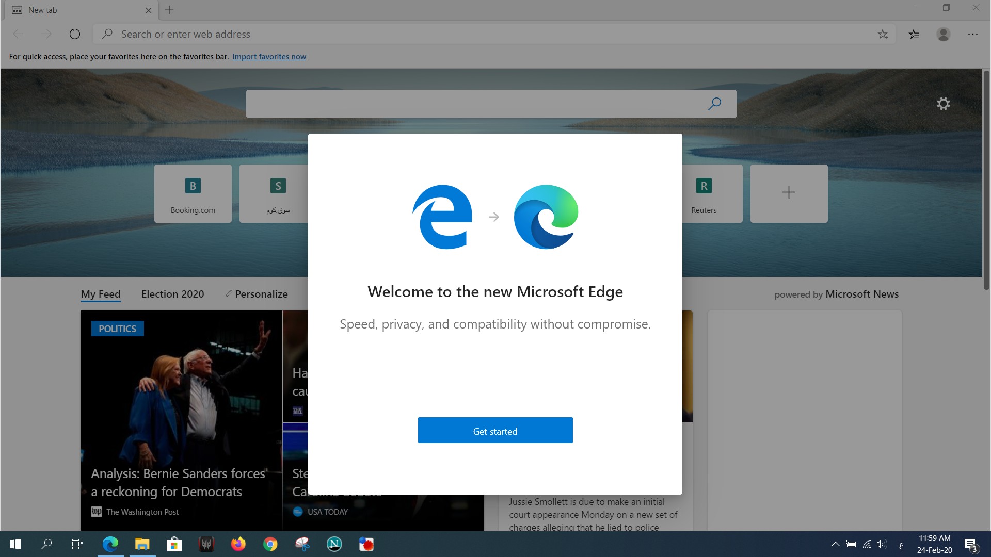Click the page vertical scrollbar
This screenshot has width=991, height=557.
click(986, 181)
